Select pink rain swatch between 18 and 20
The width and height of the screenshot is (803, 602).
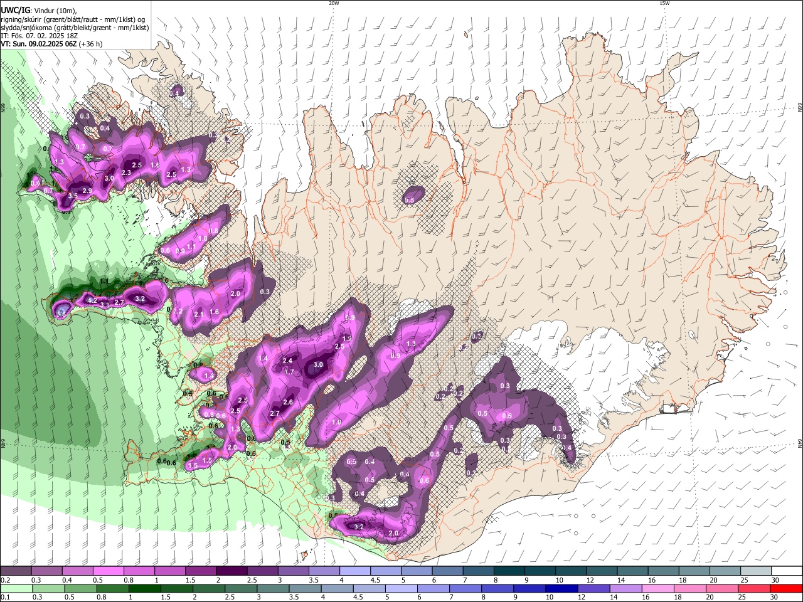[691, 588]
